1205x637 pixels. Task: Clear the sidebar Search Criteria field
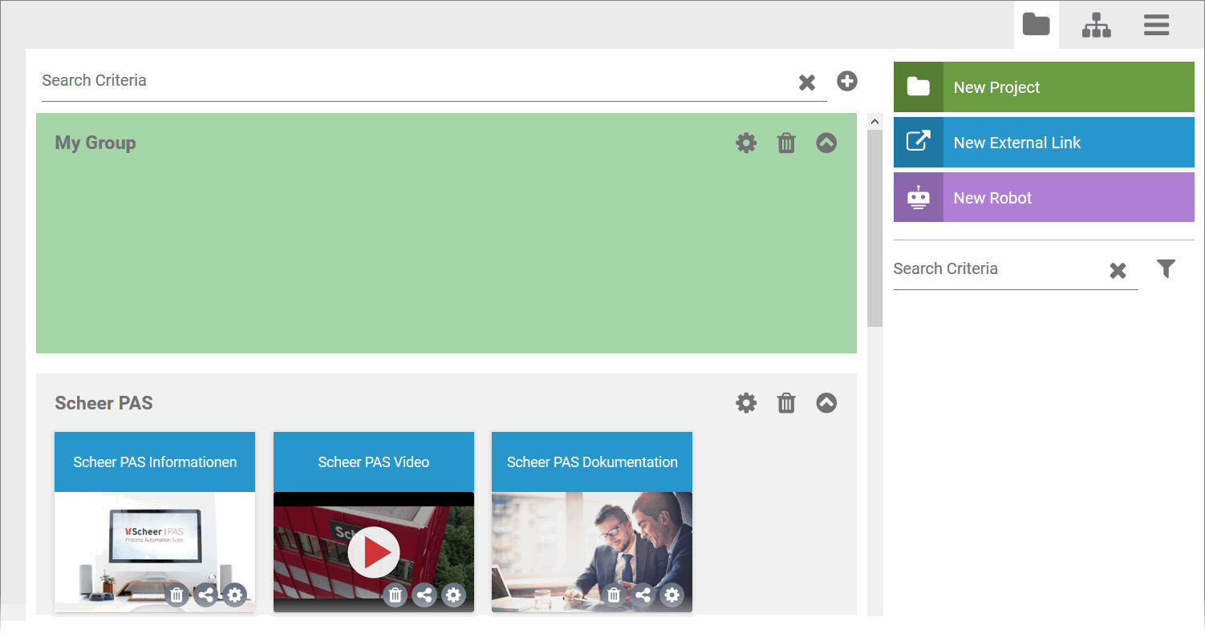pyautogui.click(x=1118, y=271)
